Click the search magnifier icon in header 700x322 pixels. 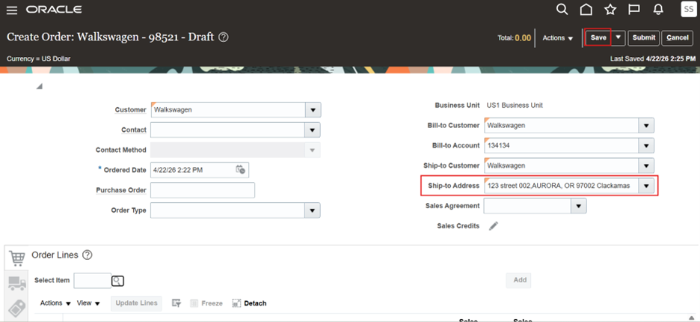coord(562,10)
